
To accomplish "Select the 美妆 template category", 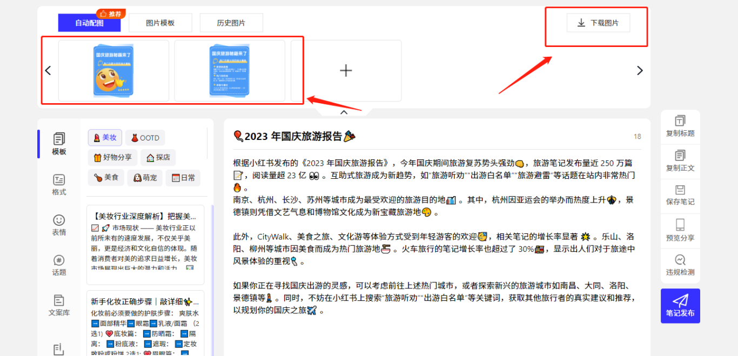I will point(105,138).
